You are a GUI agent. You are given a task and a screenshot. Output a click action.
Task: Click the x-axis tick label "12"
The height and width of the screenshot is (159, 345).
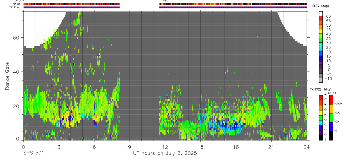click(165, 147)
